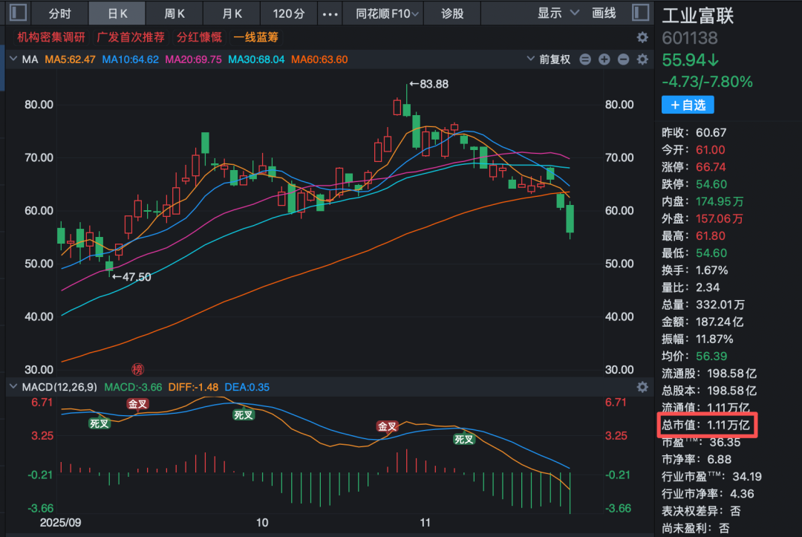This screenshot has width=802, height=537.
Task: Switch to the 周K weekly tab
Action: pos(175,13)
